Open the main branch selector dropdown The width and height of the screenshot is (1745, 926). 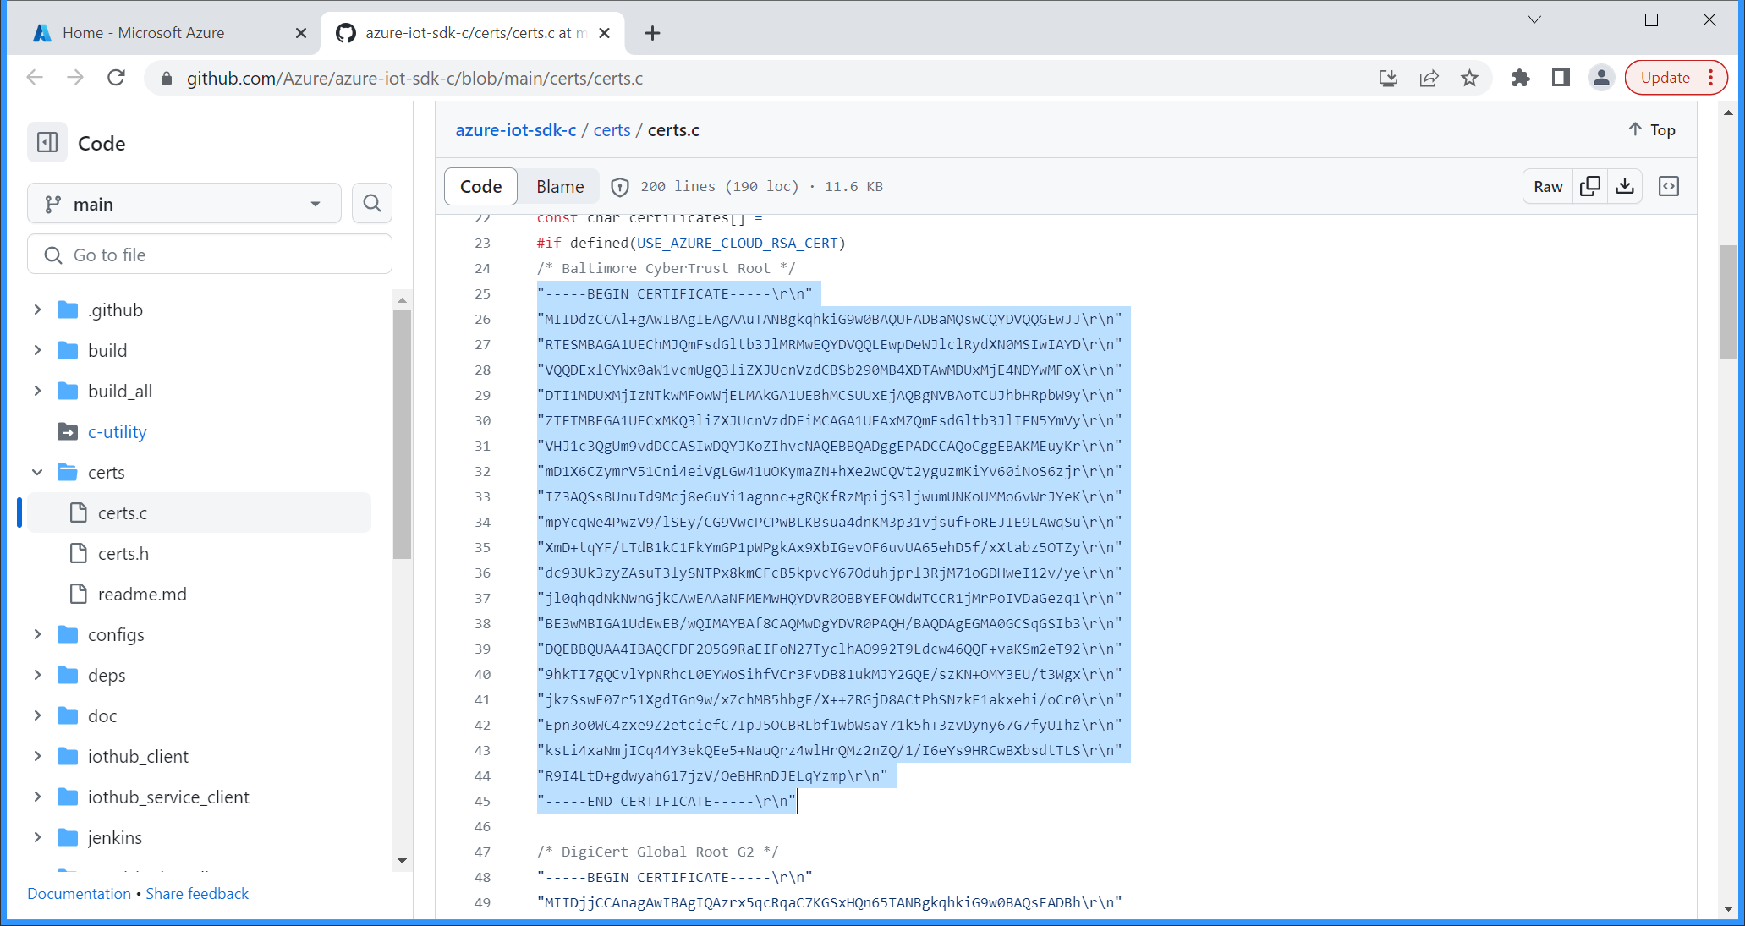pyautogui.click(x=184, y=203)
